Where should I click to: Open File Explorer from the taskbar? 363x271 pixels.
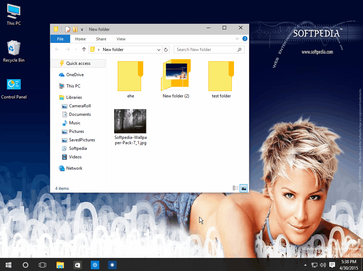tap(60, 265)
